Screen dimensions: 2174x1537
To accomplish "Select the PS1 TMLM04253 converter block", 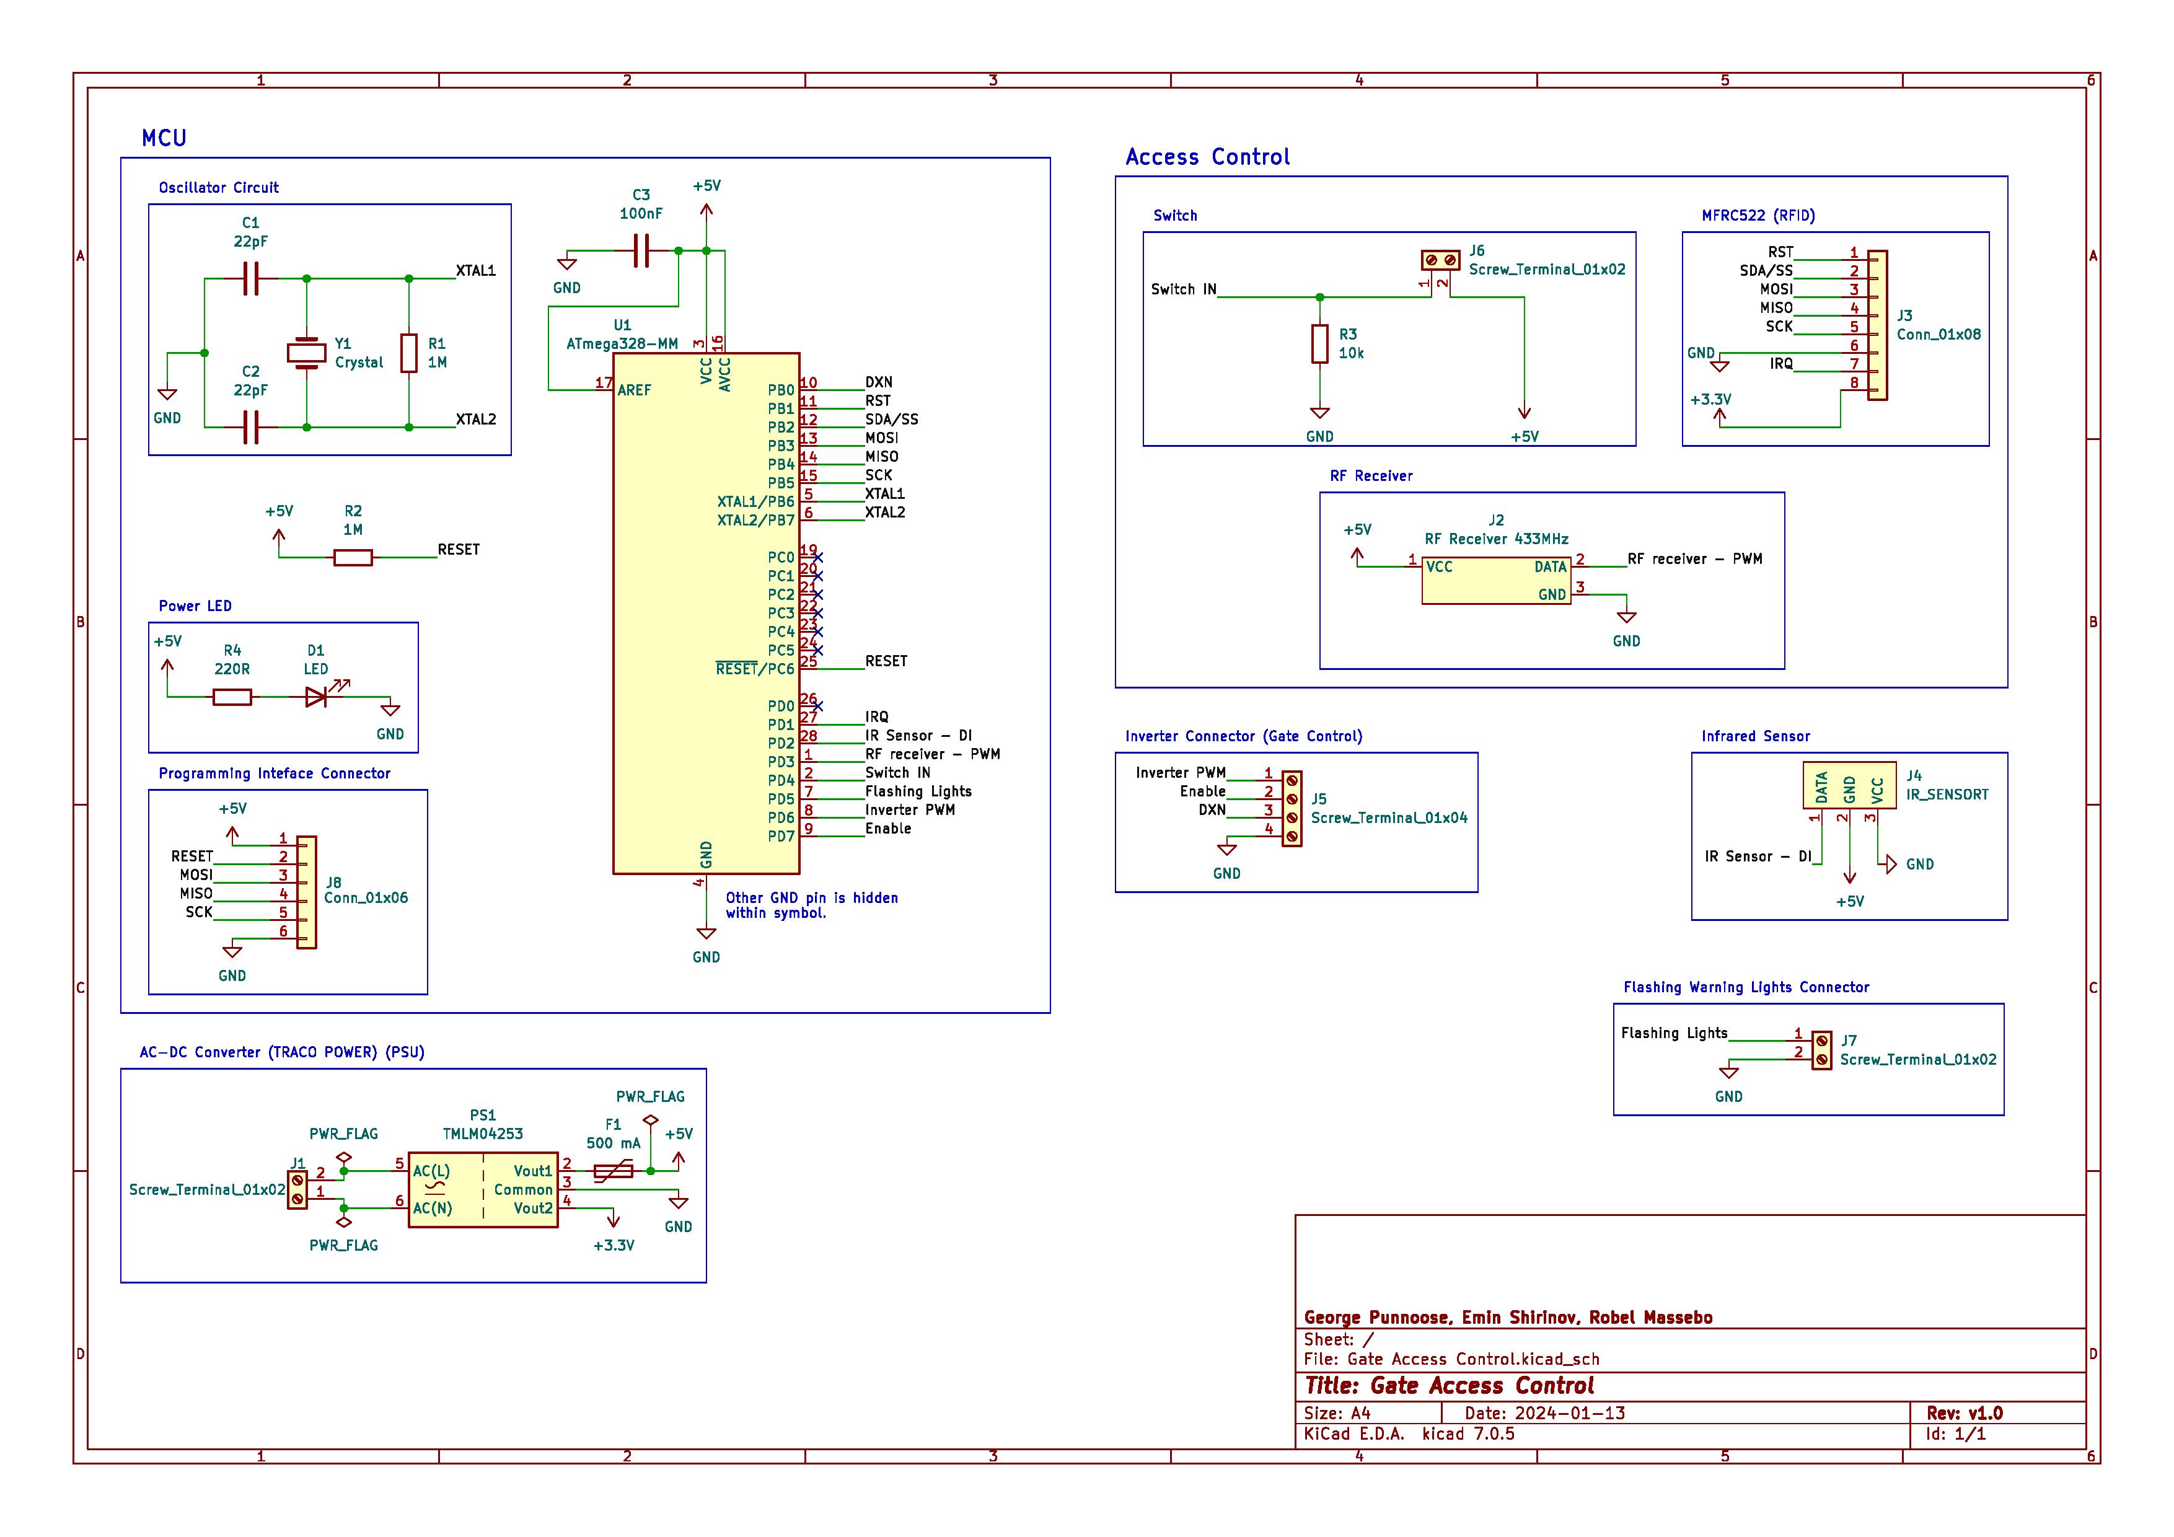I will (x=483, y=1189).
